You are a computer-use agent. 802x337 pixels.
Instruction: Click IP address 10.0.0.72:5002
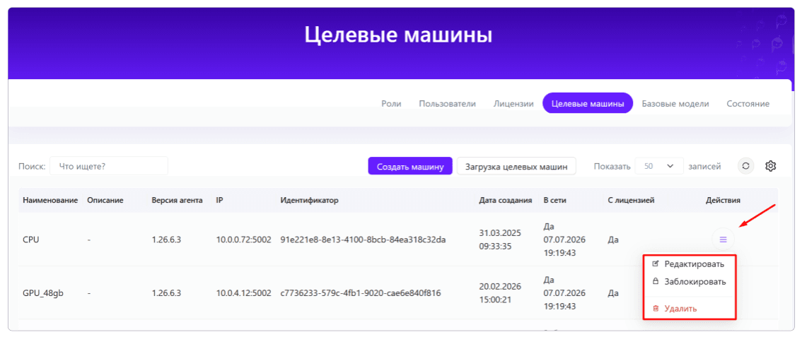coord(243,239)
